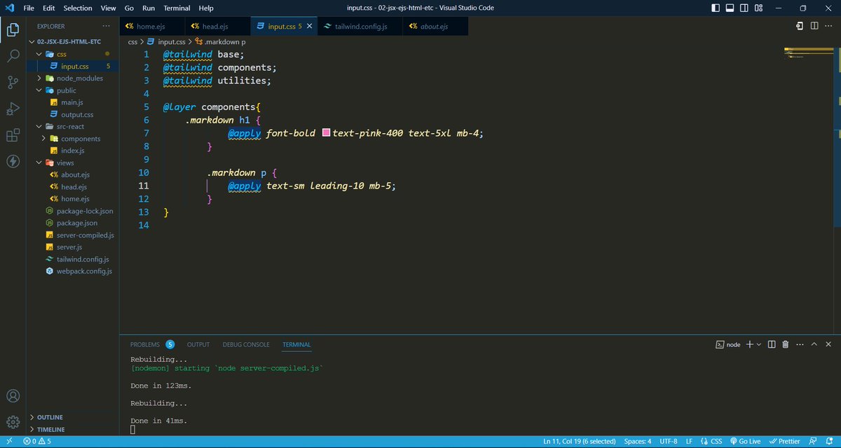Change LF end-of-line sequence
This screenshot has width=841, height=448.
pyautogui.click(x=690, y=441)
